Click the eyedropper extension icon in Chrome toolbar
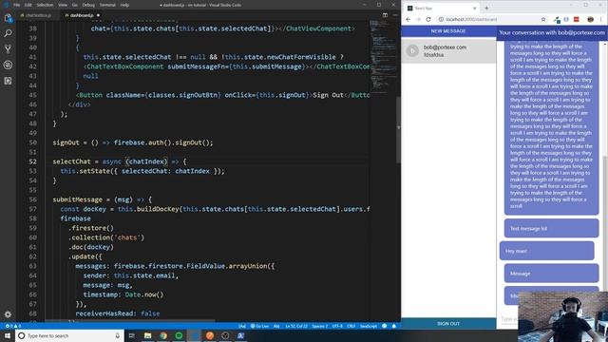Screen dimensions: 608x342 pos(557,19)
